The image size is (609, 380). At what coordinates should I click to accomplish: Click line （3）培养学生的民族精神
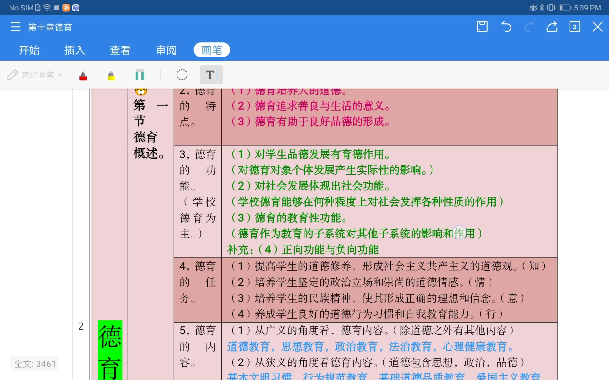[x=377, y=298]
